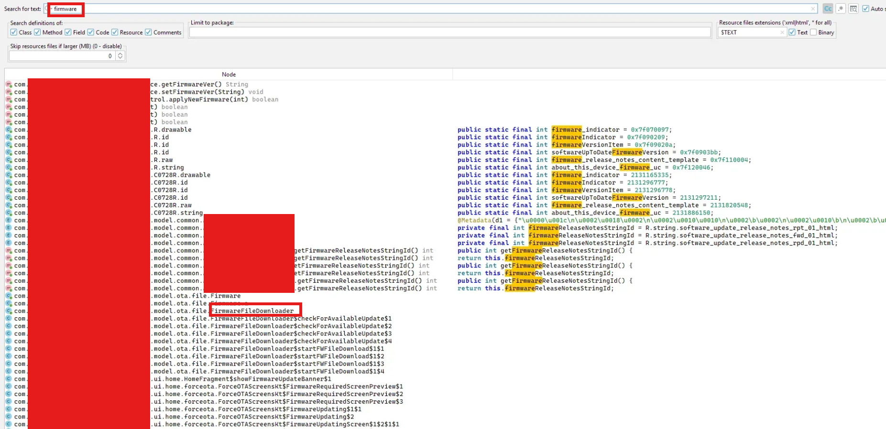Image resolution: width=886 pixels, height=429 pixels.
Task: Click class icon beside R.drawable result
Action: click(9, 130)
